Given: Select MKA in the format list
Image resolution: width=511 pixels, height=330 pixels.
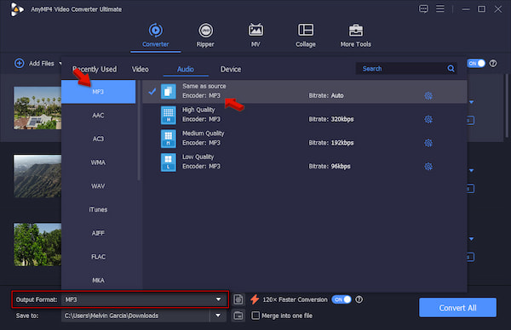Looking at the screenshot, I should (99, 280).
